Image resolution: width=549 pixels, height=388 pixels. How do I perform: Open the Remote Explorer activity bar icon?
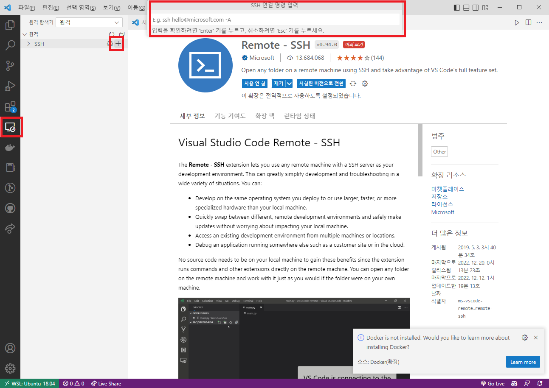[10, 127]
